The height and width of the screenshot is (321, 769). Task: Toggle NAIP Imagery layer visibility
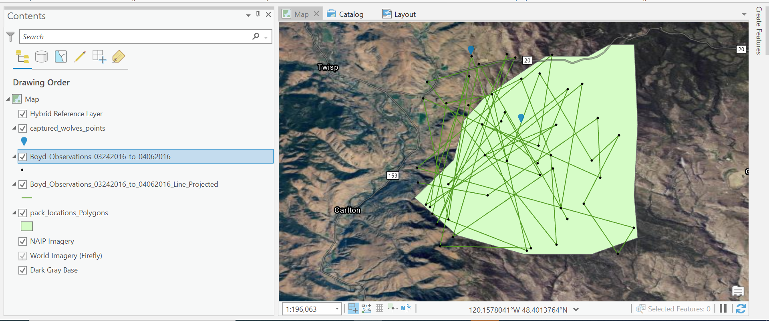pyautogui.click(x=23, y=241)
